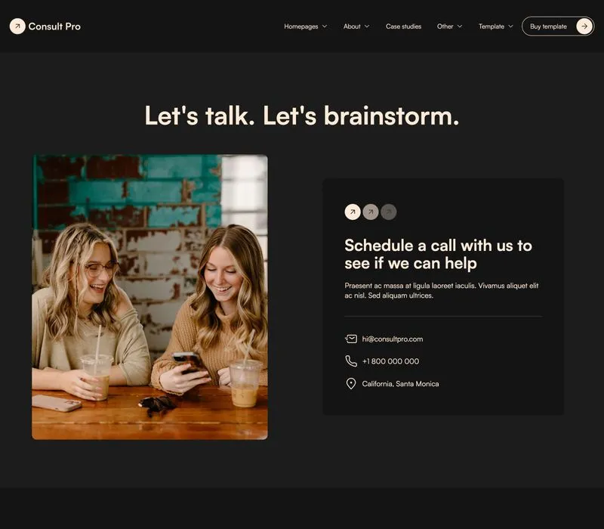Open the hi@consultpro.com email link
Image resolution: width=604 pixels, height=529 pixels.
(392, 339)
